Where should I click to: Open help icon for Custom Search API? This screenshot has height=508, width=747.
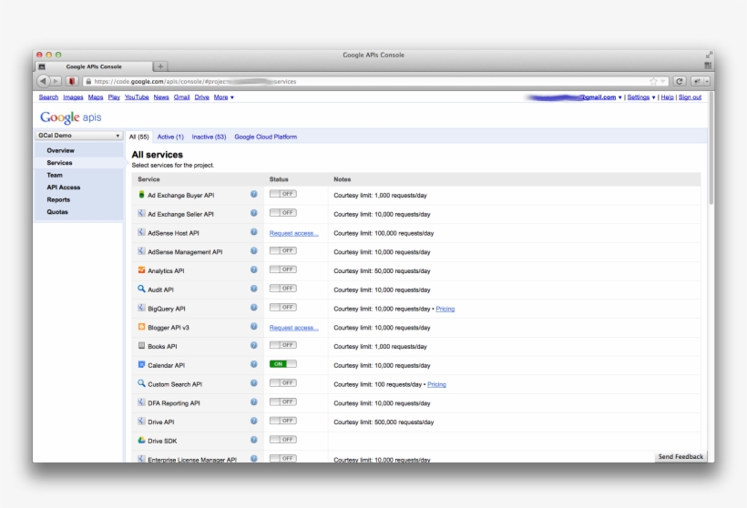(254, 383)
